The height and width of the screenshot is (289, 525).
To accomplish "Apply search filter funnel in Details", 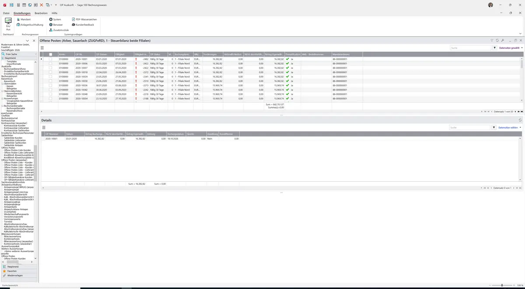I will point(495,127).
